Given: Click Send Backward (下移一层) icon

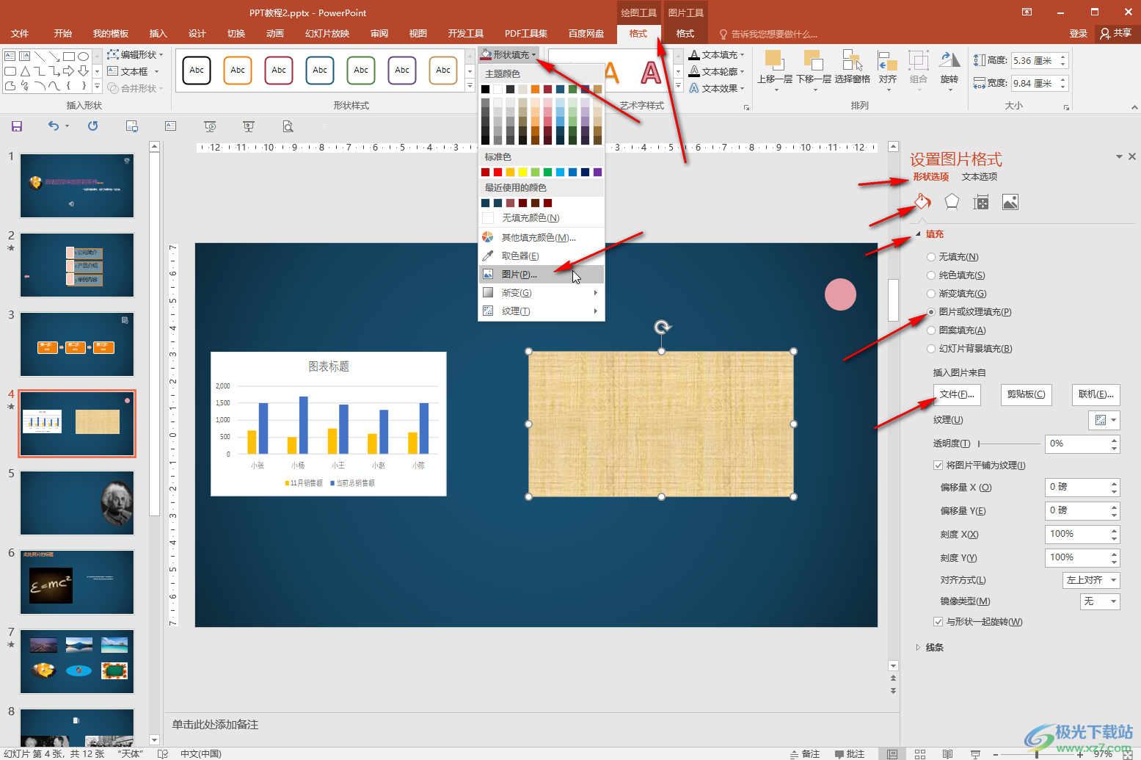Looking at the screenshot, I should click(x=813, y=60).
